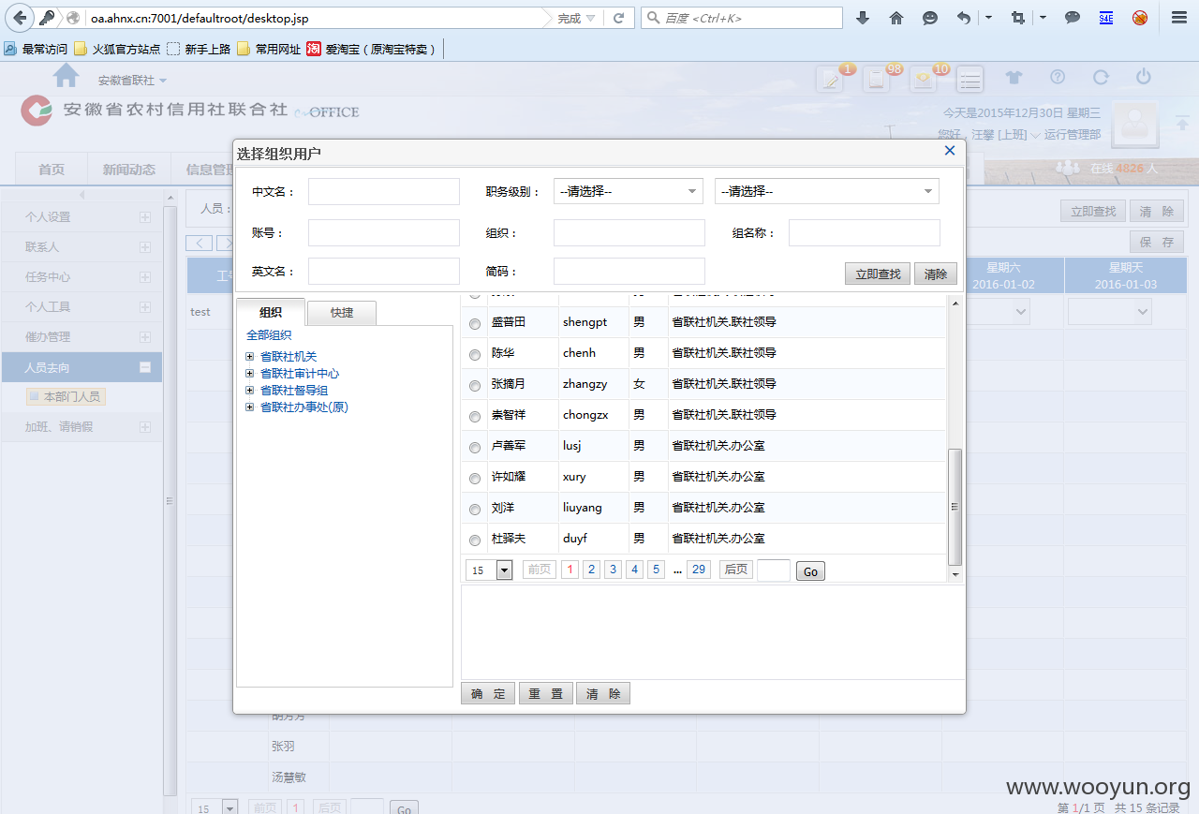Open the mail icon with badge 10
The width and height of the screenshot is (1199, 814).
[924, 80]
